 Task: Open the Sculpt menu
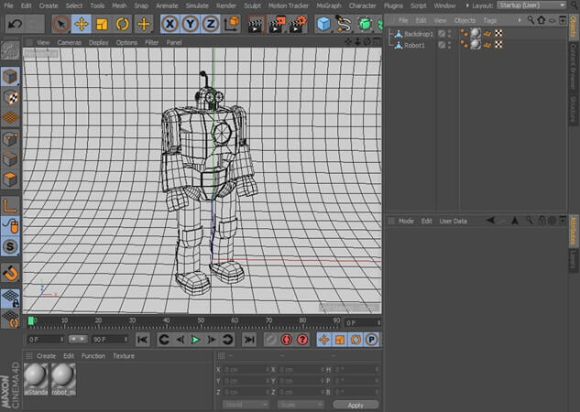click(252, 5)
